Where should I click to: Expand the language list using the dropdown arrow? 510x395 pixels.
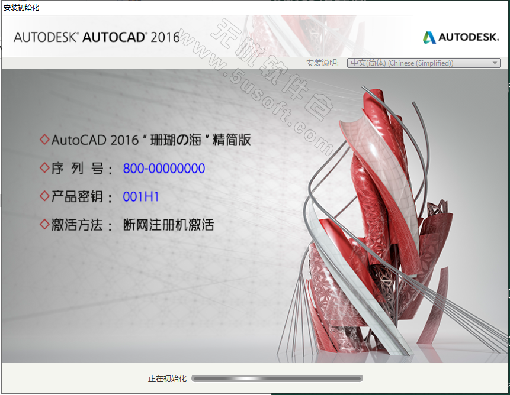(495, 63)
